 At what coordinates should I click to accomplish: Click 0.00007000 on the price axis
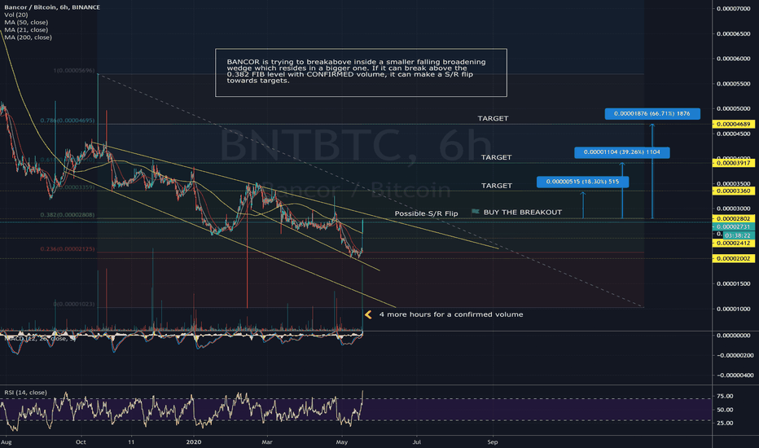pyautogui.click(x=733, y=9)
